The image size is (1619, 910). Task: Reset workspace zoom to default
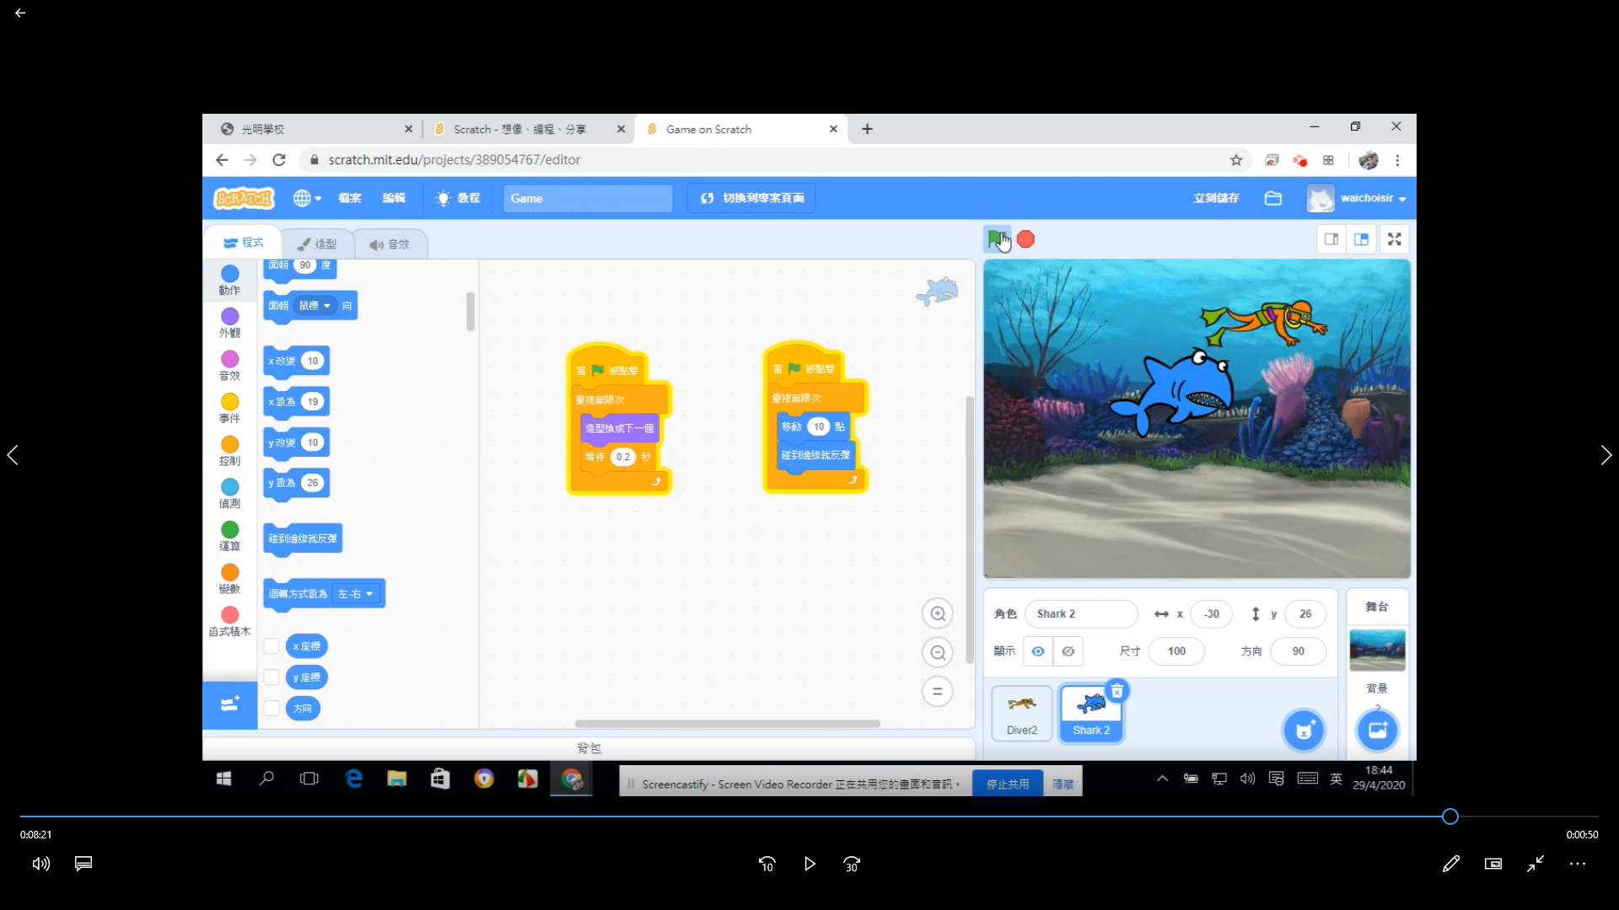(938, 692)
